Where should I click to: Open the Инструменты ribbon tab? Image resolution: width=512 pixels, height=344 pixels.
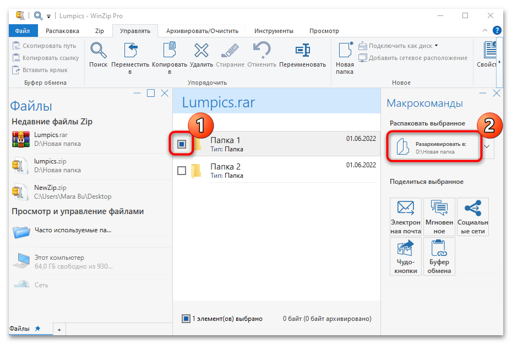click(x=274, y=31)
